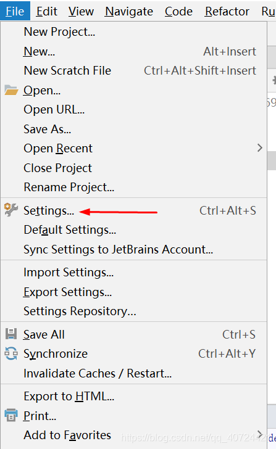Expand the Add to Favorites submenu arrow
This screenshot has height=449, width=276.
[260, 434]
